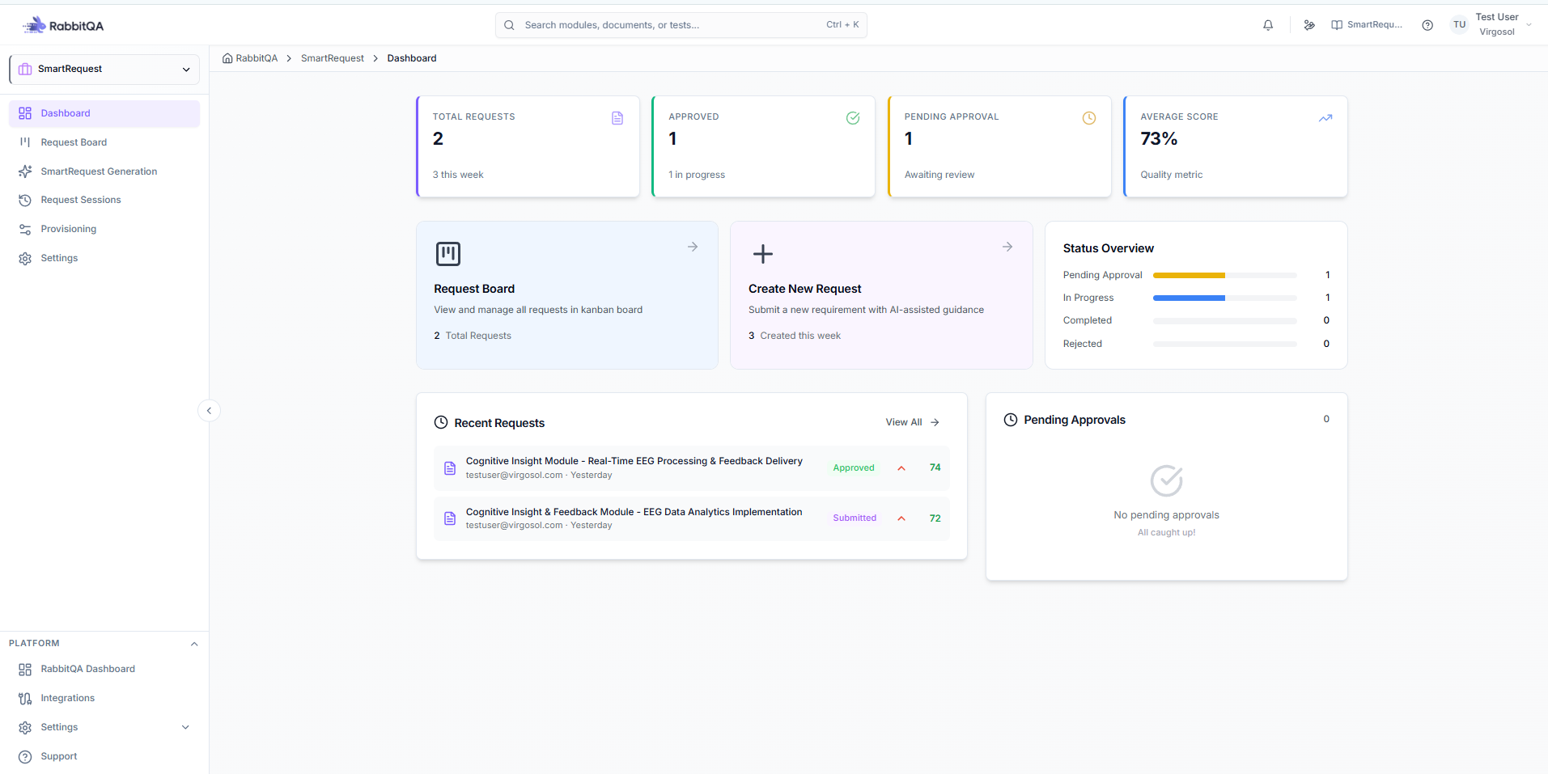The image size is (1548, 774).
Task: Click document icon of EEG Data Analytics request
Action: pos(450,518)
